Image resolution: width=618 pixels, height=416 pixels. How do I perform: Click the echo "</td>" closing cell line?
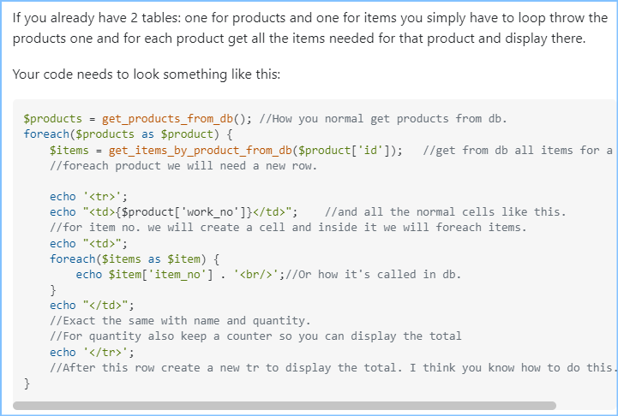click(92, 305)
